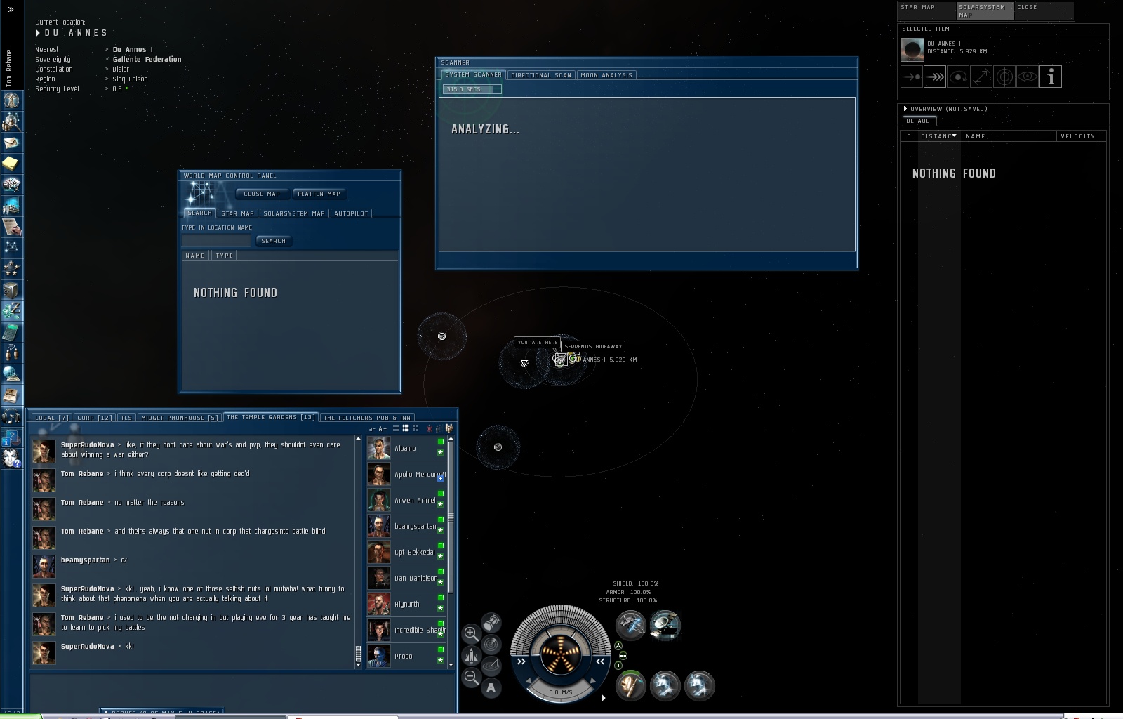
Task: Click the Keep at Range icon
Action: (981, 77)
